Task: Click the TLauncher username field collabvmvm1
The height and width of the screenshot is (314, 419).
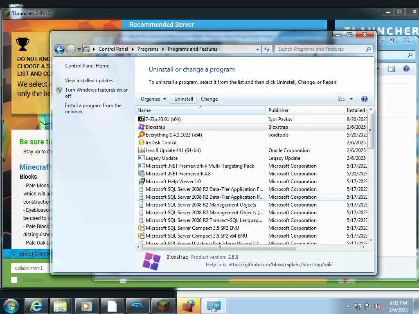Action: (30, 268)
